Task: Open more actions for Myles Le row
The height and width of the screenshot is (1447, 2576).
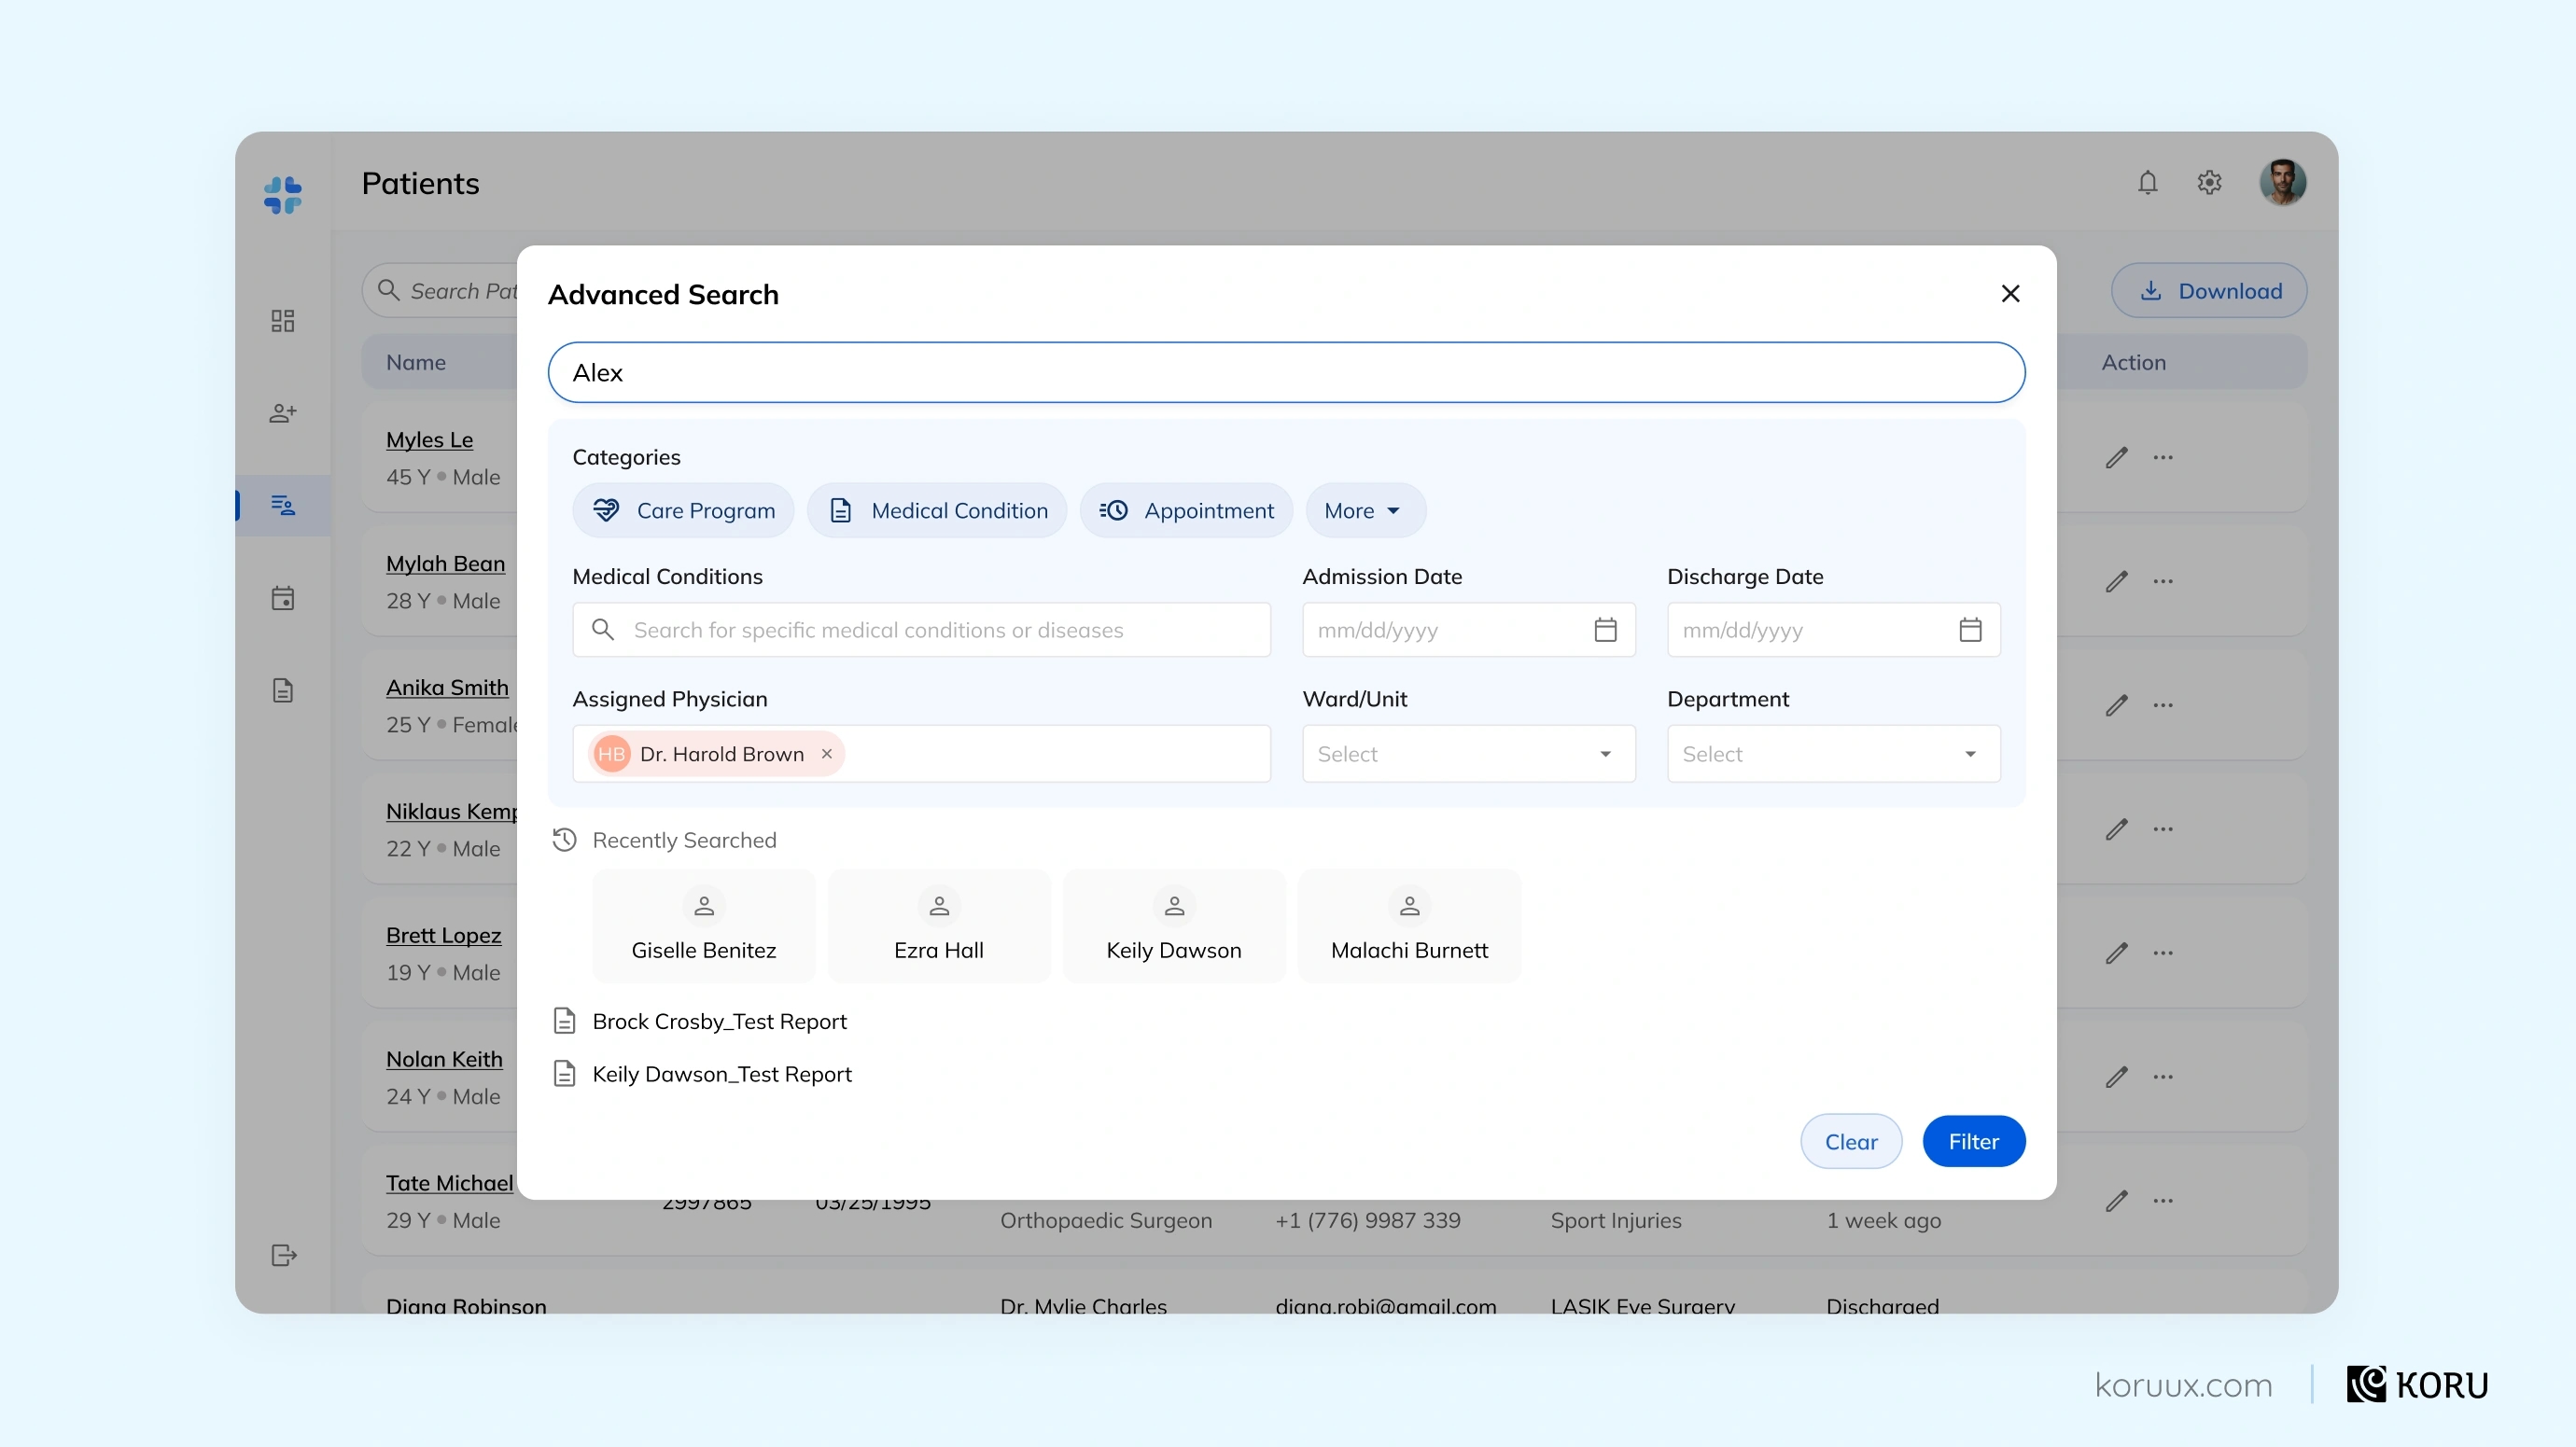Action: tap(2163, 458)
